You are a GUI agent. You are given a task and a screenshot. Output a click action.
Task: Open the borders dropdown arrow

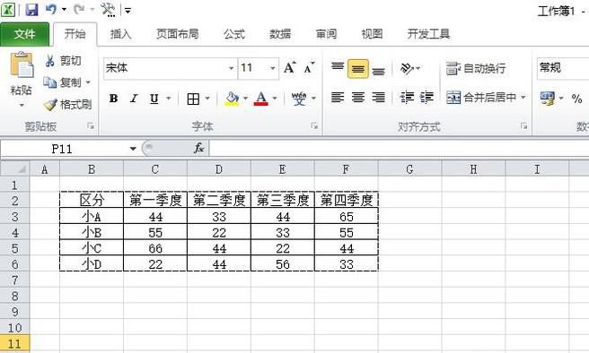207,99
